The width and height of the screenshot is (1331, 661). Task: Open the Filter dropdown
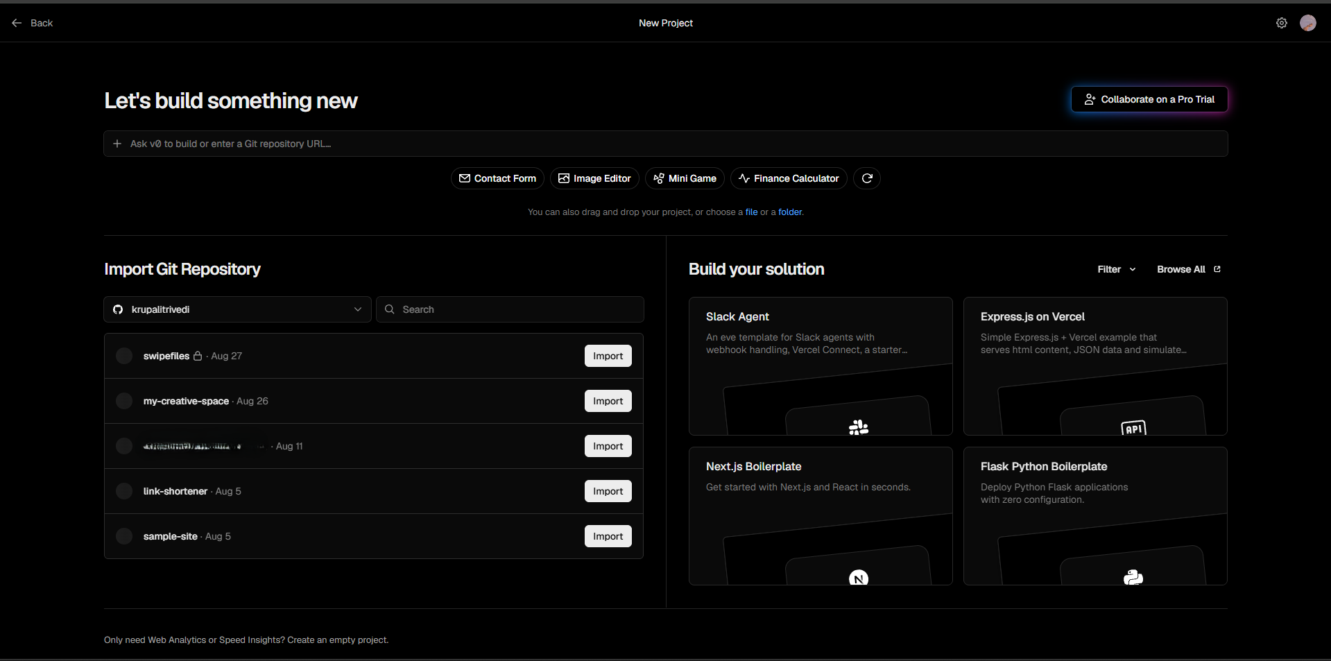(x=1117, y=269)
